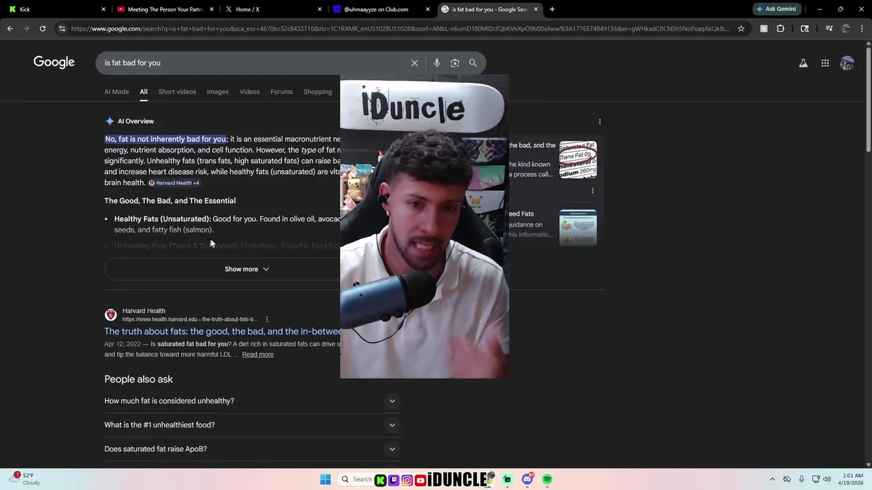This screenshot has width=872, height=490.
Task: Click the Read more link
Action: (258, 355)
